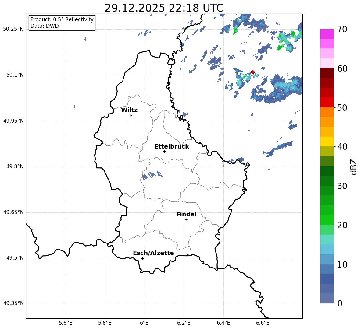Image resolution: width=361 pixels, height=329 pixels.
Task: Click the Ettelbruck city label
Action: point(172,147)
